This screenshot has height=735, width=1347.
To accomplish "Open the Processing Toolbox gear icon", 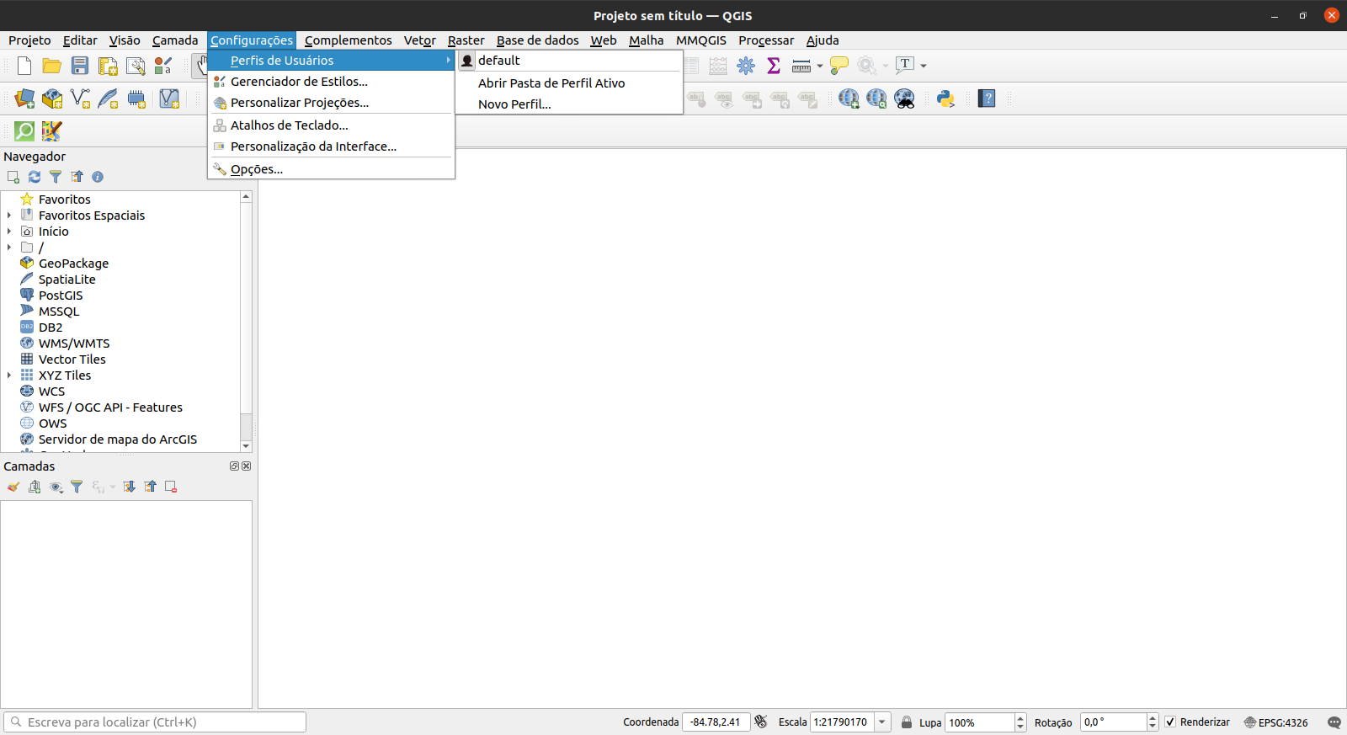I will (746, 66).
